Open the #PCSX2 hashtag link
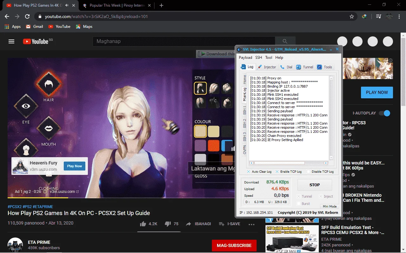406x253 pixels. point(15,207)
